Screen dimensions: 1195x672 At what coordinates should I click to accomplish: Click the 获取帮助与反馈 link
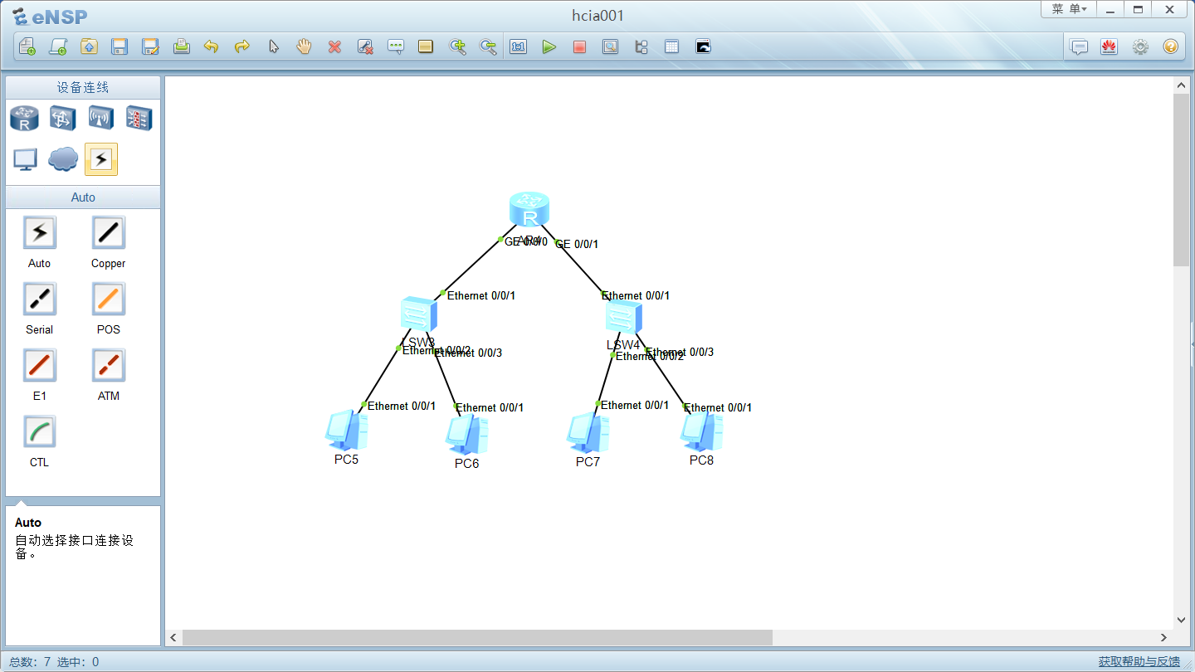(1139, 661)
